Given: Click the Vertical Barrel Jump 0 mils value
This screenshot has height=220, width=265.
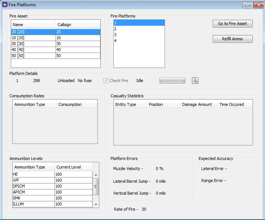Looking at the screenshot, I should [160, 193].
